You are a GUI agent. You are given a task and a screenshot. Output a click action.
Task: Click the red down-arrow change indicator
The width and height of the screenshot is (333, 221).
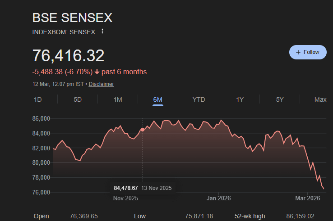[x=97, y=72]
